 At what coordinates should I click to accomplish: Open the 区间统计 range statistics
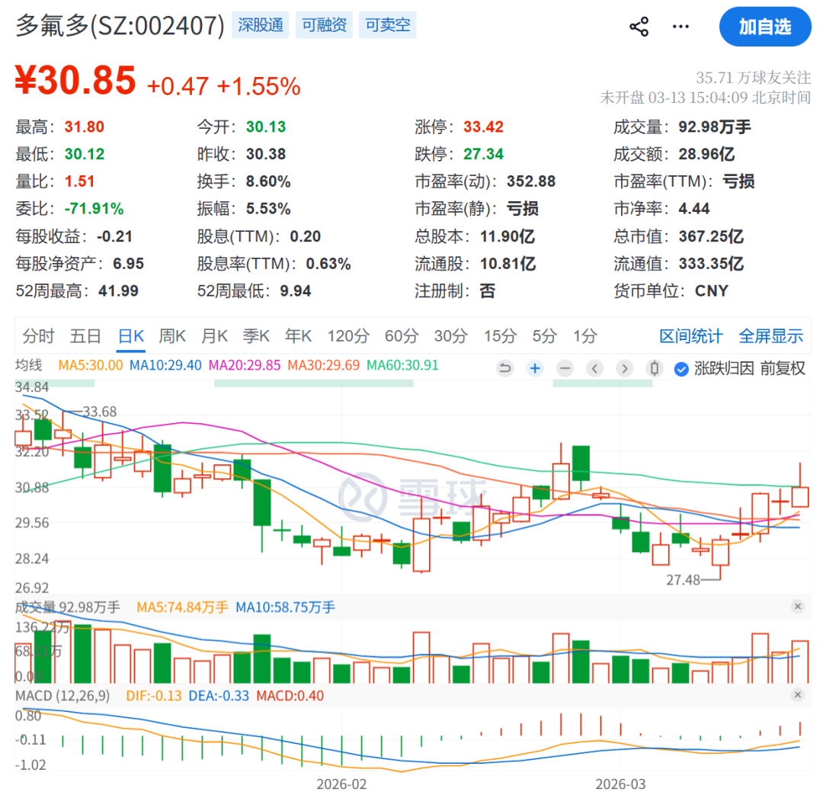(x=690, y=335)
